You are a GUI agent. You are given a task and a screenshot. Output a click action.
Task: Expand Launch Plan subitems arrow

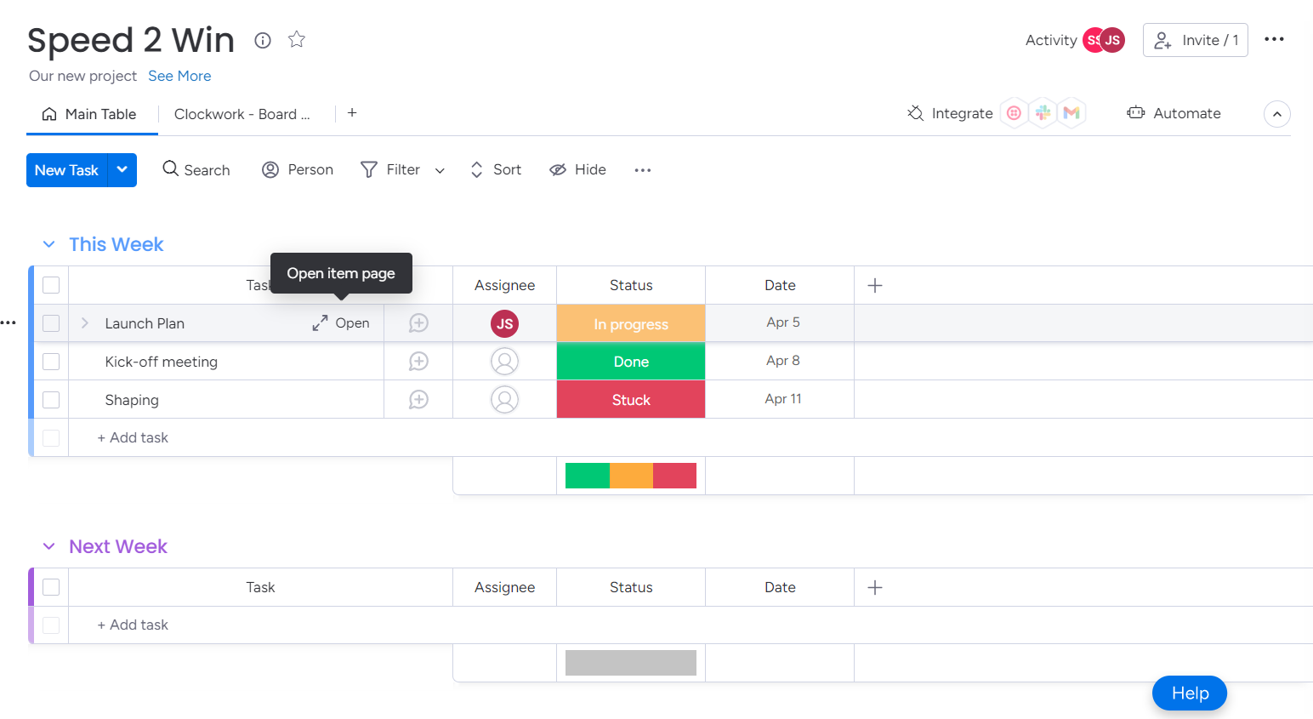(85, 323)
